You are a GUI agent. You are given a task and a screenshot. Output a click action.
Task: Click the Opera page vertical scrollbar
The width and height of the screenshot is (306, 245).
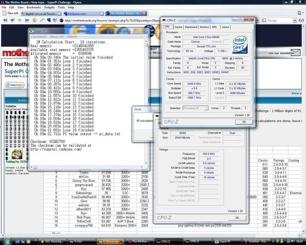tap(304, 129)
